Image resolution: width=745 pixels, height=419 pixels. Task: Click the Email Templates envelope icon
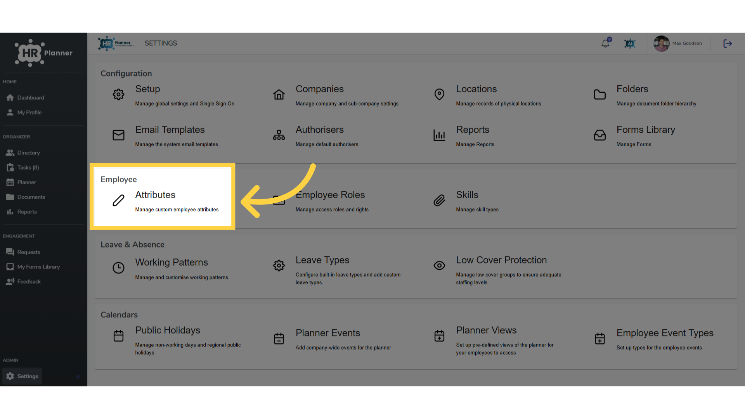point(118,135)
